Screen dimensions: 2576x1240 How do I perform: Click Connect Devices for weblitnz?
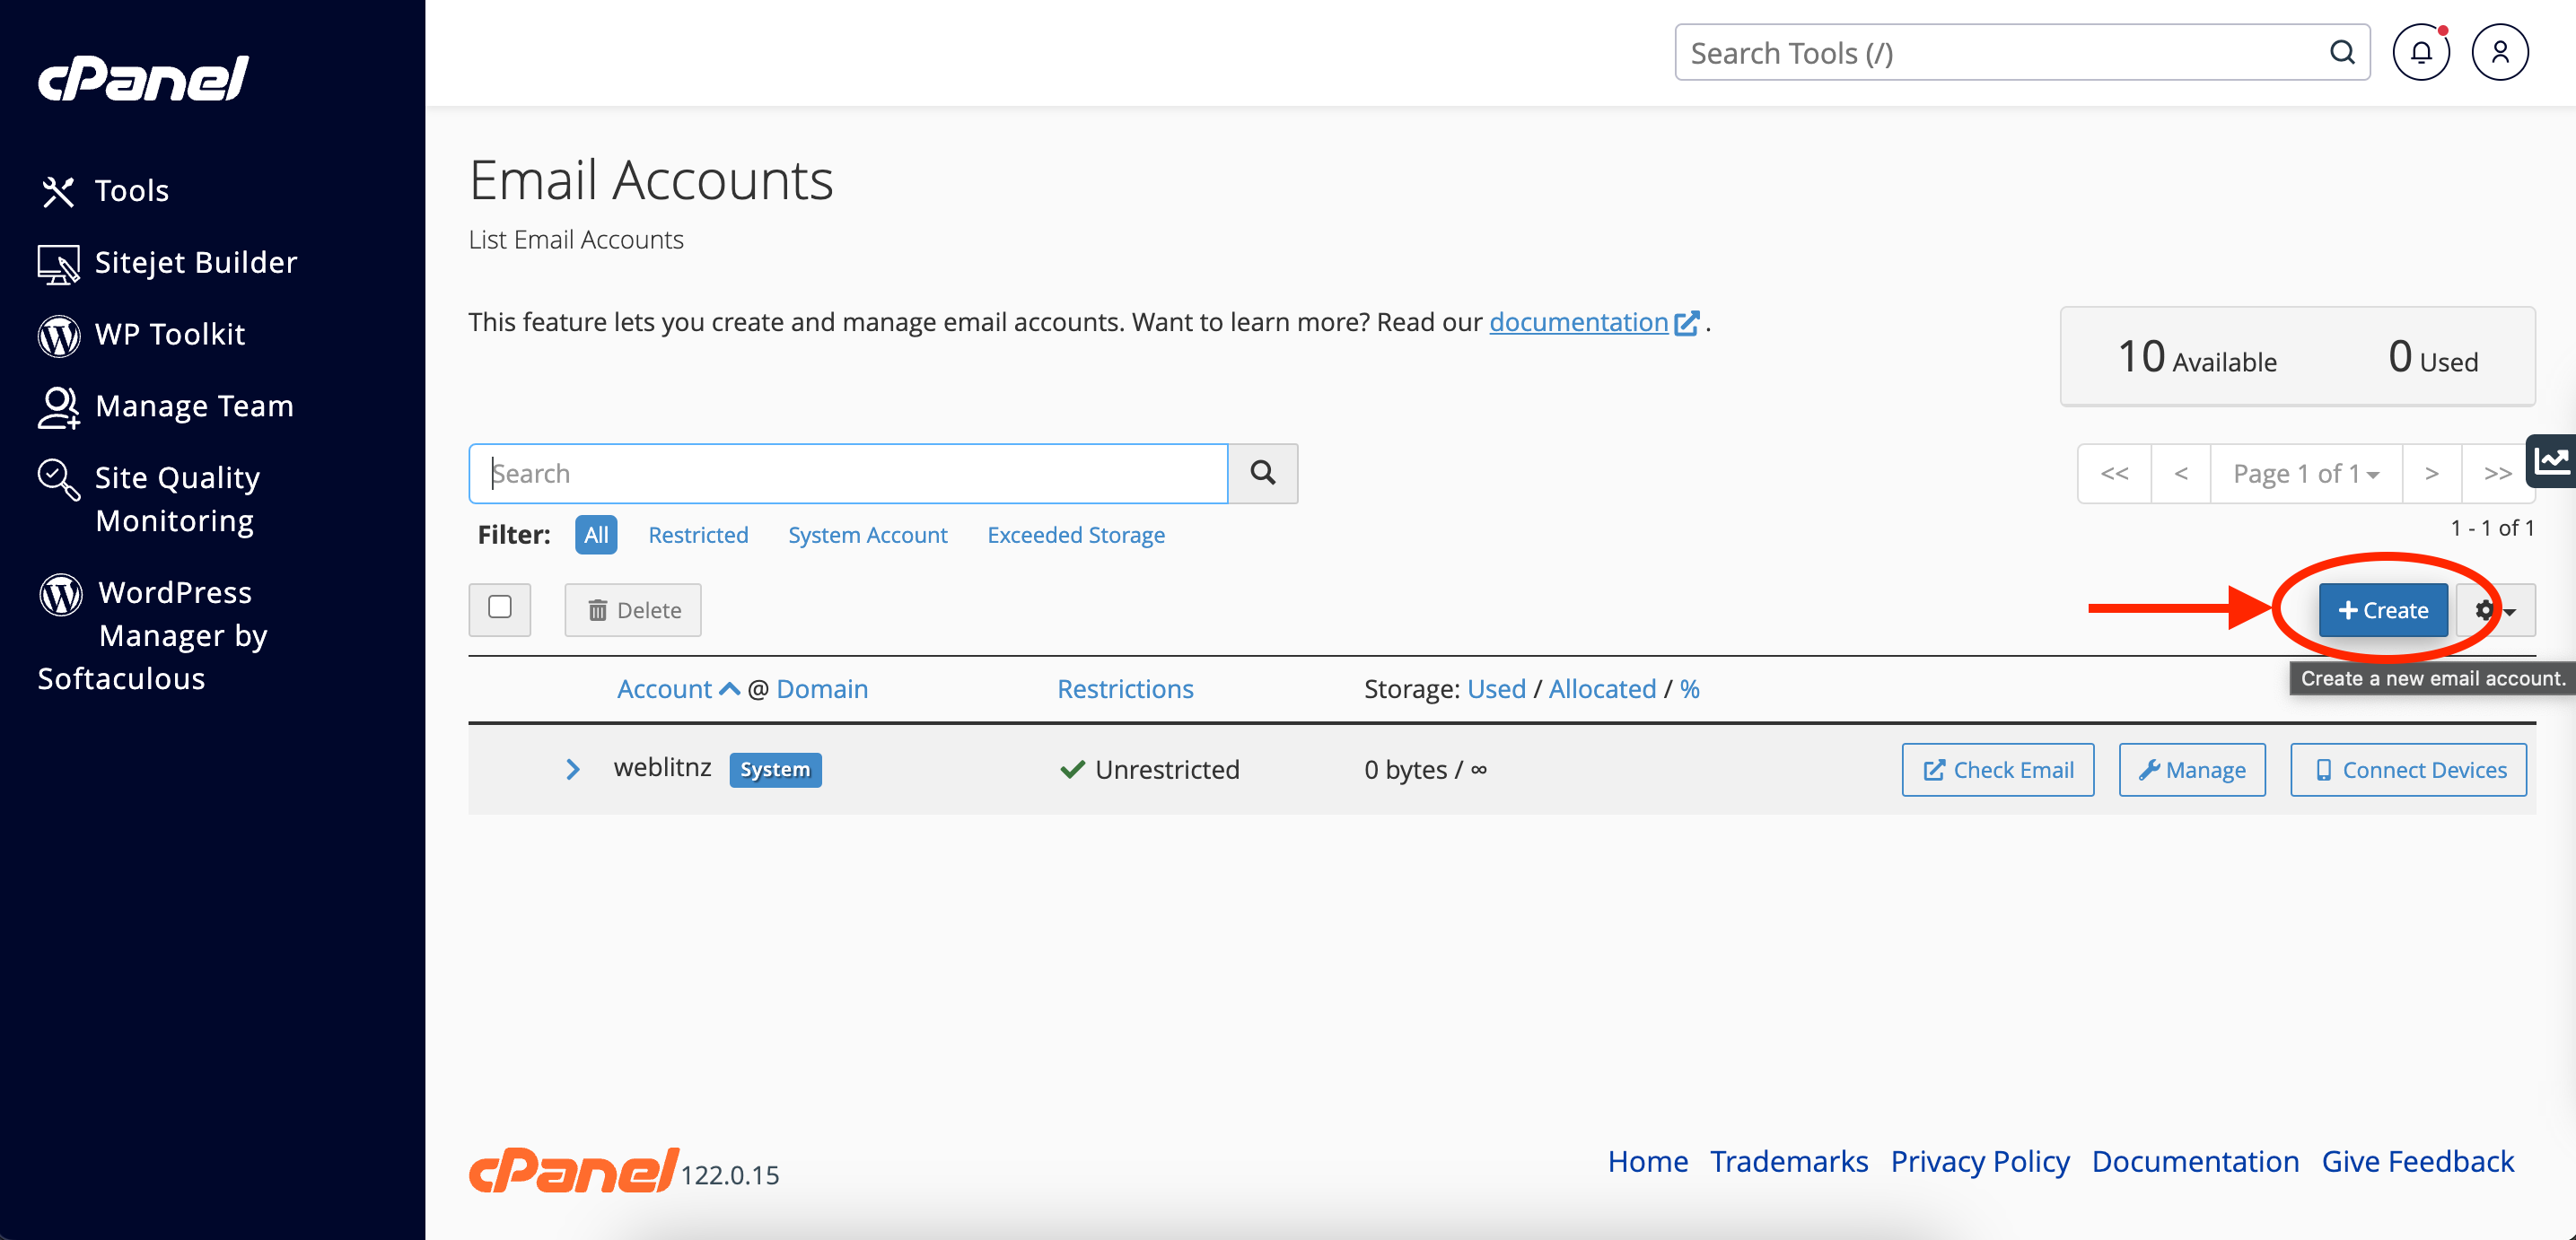click(x=2408, y=769)
